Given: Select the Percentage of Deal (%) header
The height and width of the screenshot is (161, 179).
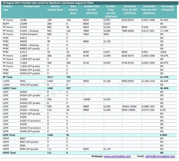Looking at the screenshot, I should pos(168,8).
